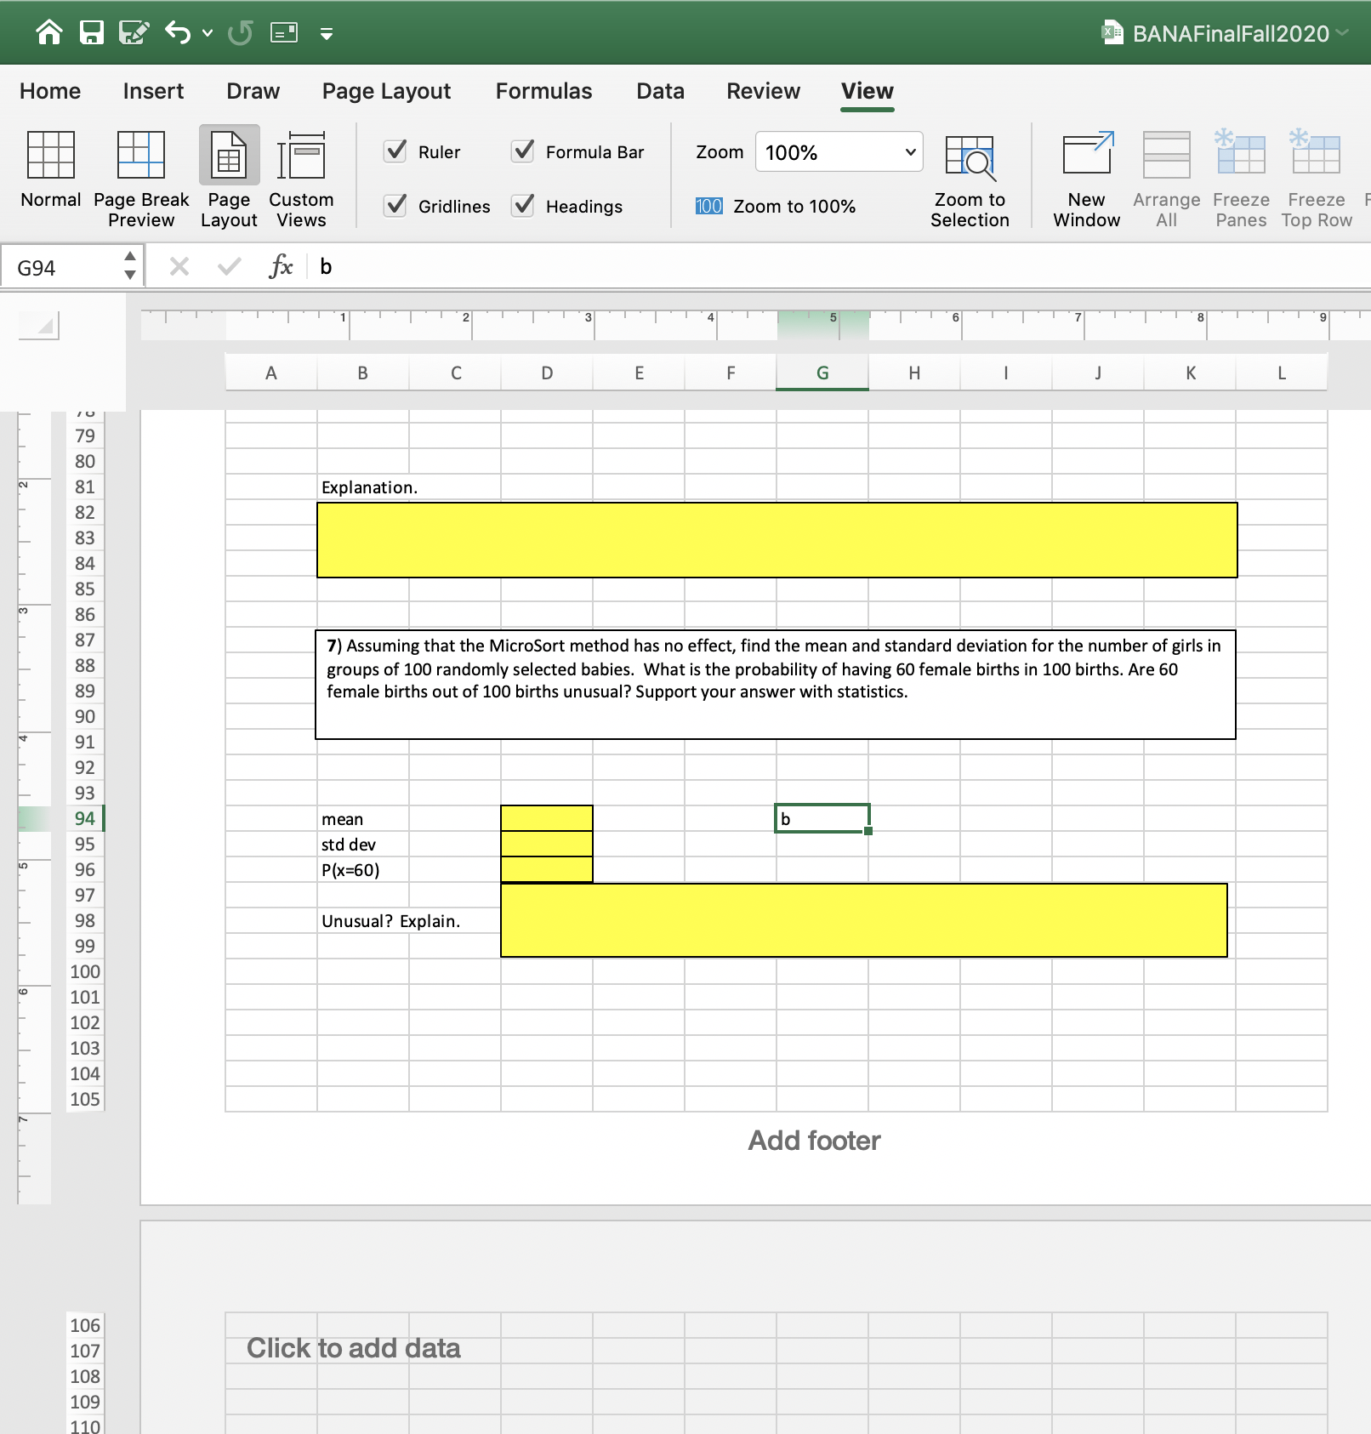Disable the Ruler checkbox
The height and width of the screenshot is (1434, 1371).
tap(395, 151)
